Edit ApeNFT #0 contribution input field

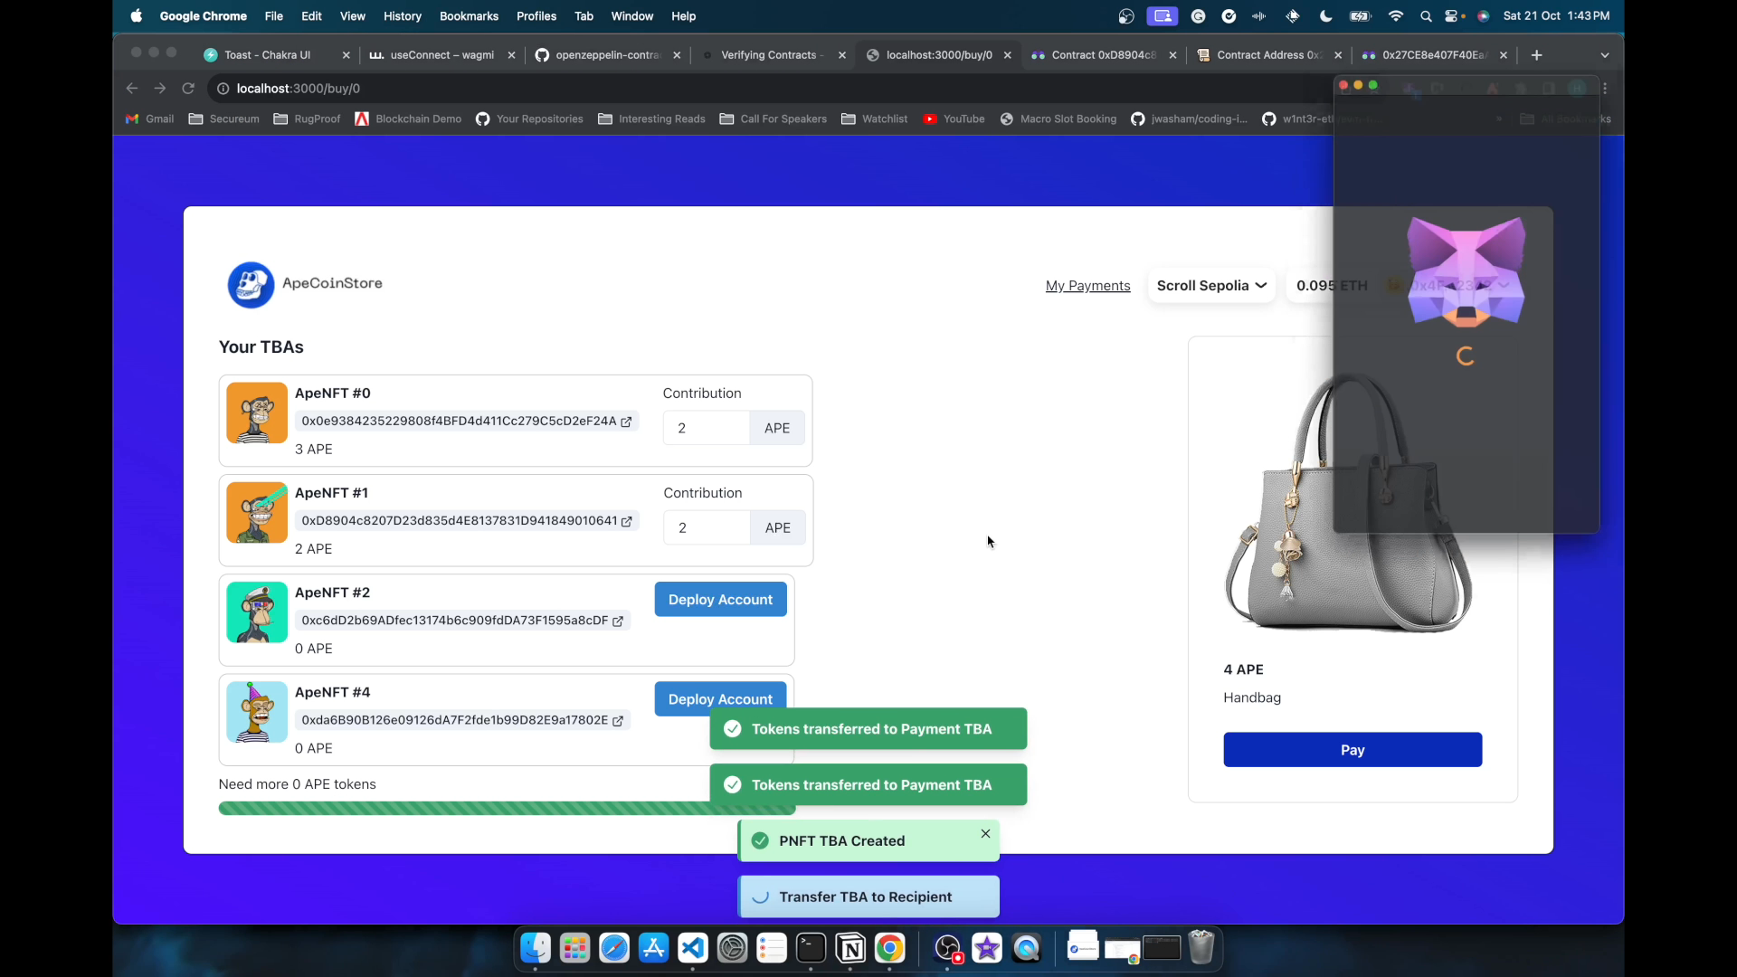(706, 428)
